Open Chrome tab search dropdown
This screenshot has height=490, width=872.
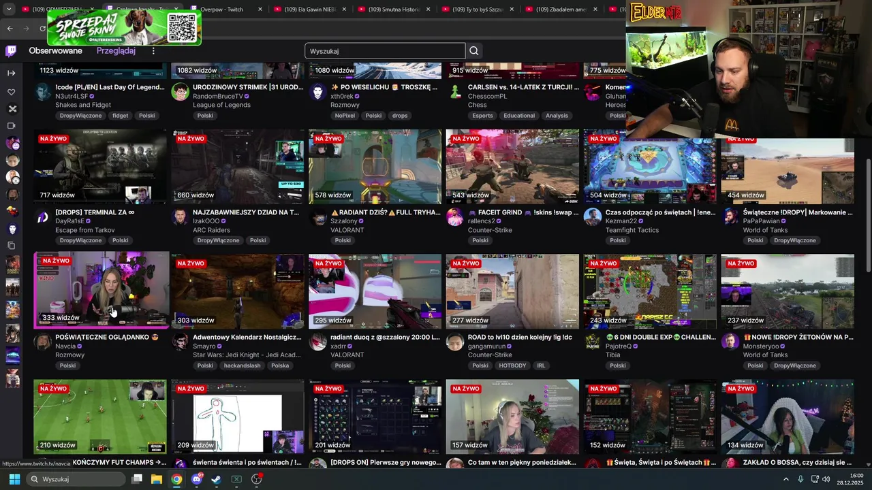pos(9,10)
